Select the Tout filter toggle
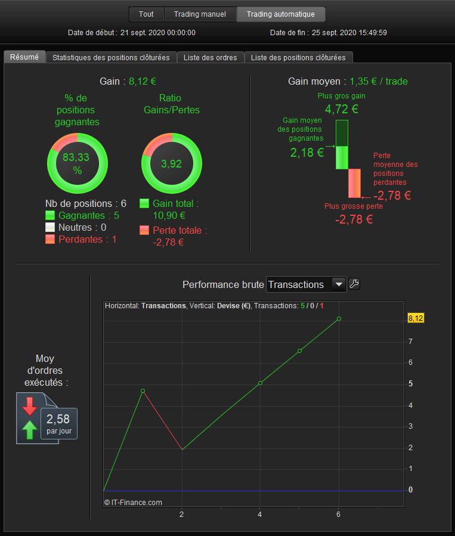 [146, 14]
